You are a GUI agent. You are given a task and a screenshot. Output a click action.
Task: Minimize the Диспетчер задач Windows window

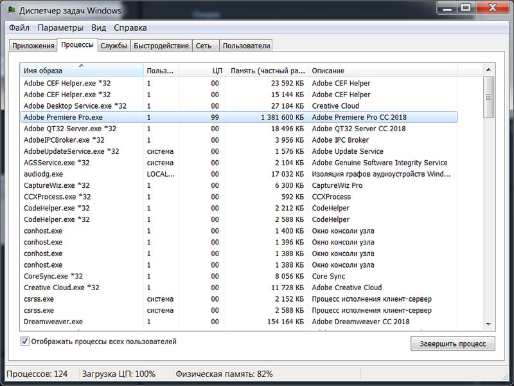(x=447, y=8)
